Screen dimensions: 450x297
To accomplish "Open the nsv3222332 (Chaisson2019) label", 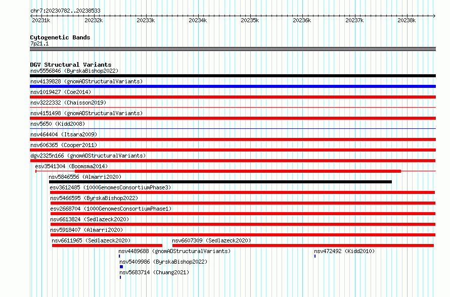I will pos(68,103).
